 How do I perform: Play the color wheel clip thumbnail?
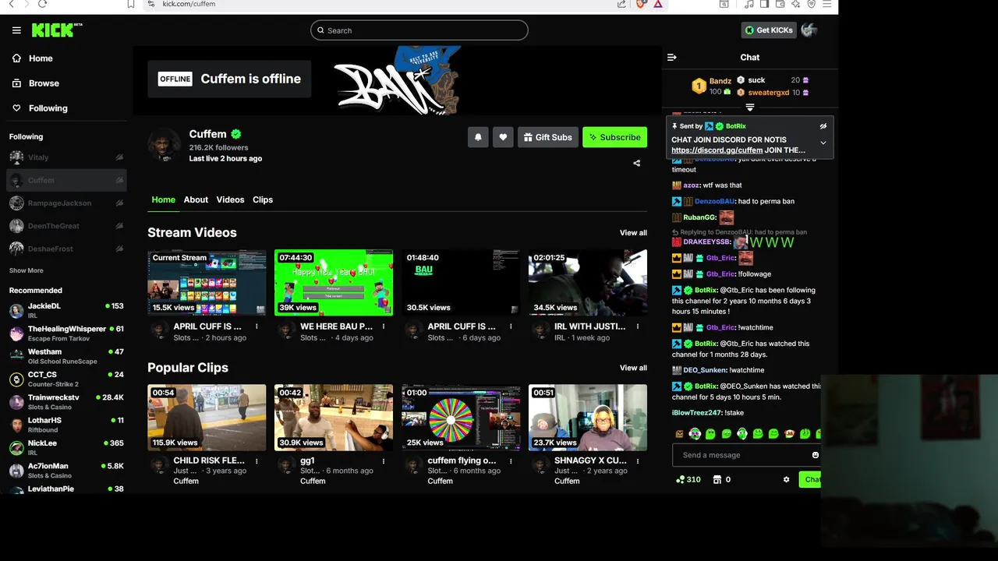coord(461,418)
